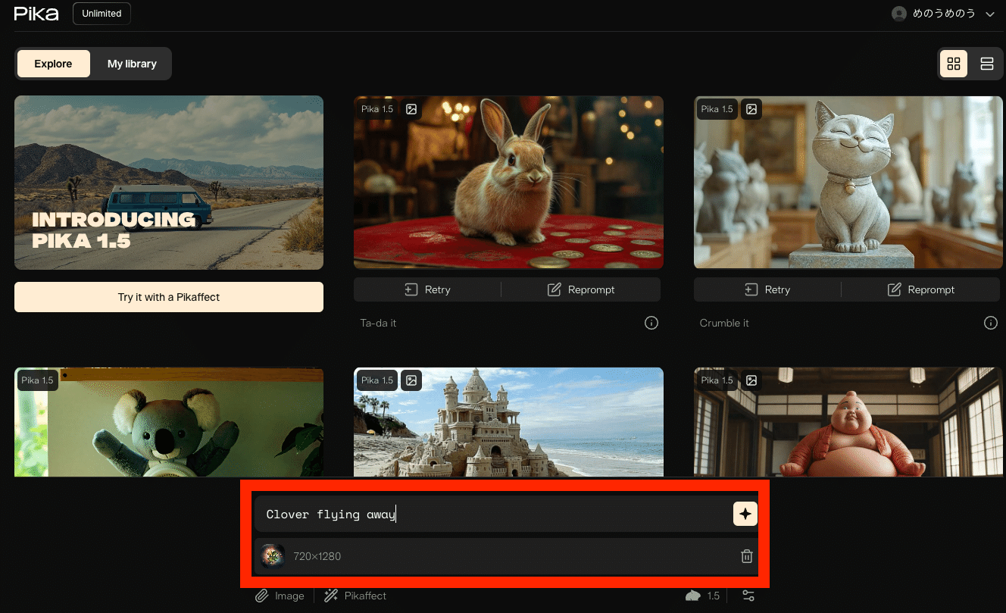
Task: Reprompt the Ta-da it video
Action: [x=581, y=289]
